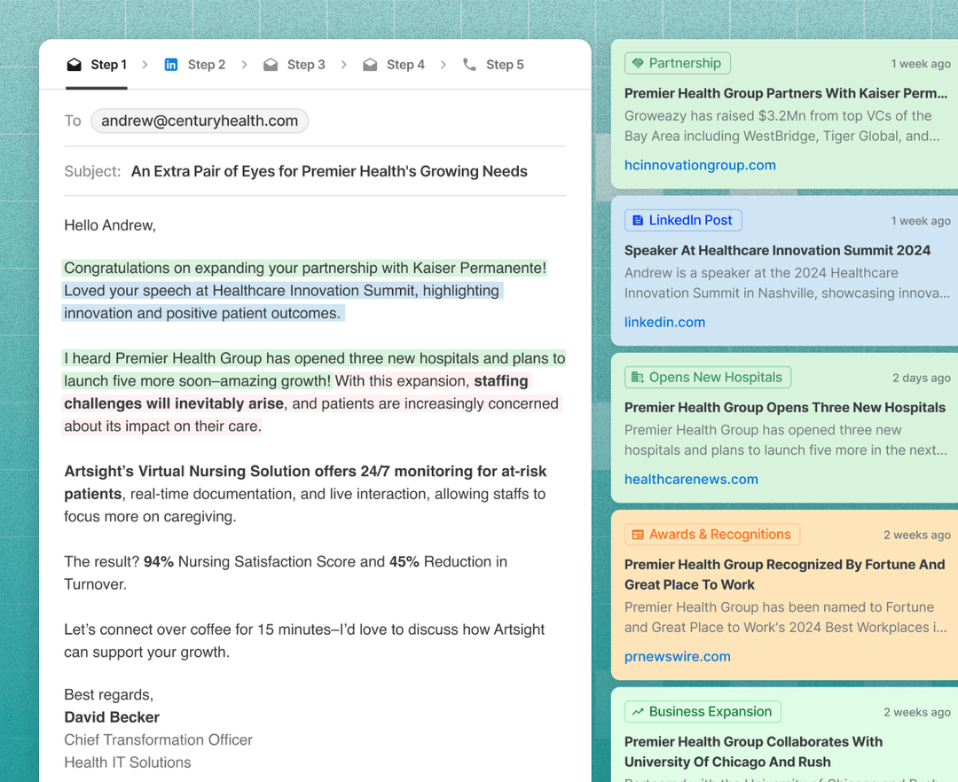Open the hcinnovationgroup.com link

click(700, 165)
